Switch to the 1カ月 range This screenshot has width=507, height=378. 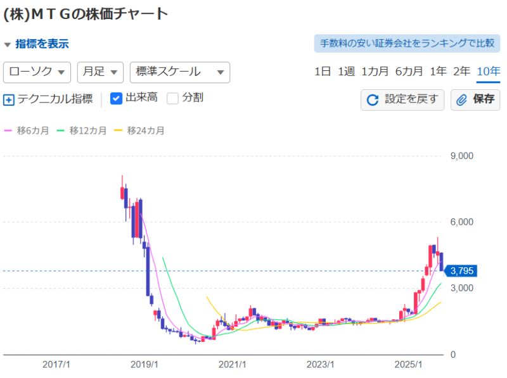tap(375, 72)
